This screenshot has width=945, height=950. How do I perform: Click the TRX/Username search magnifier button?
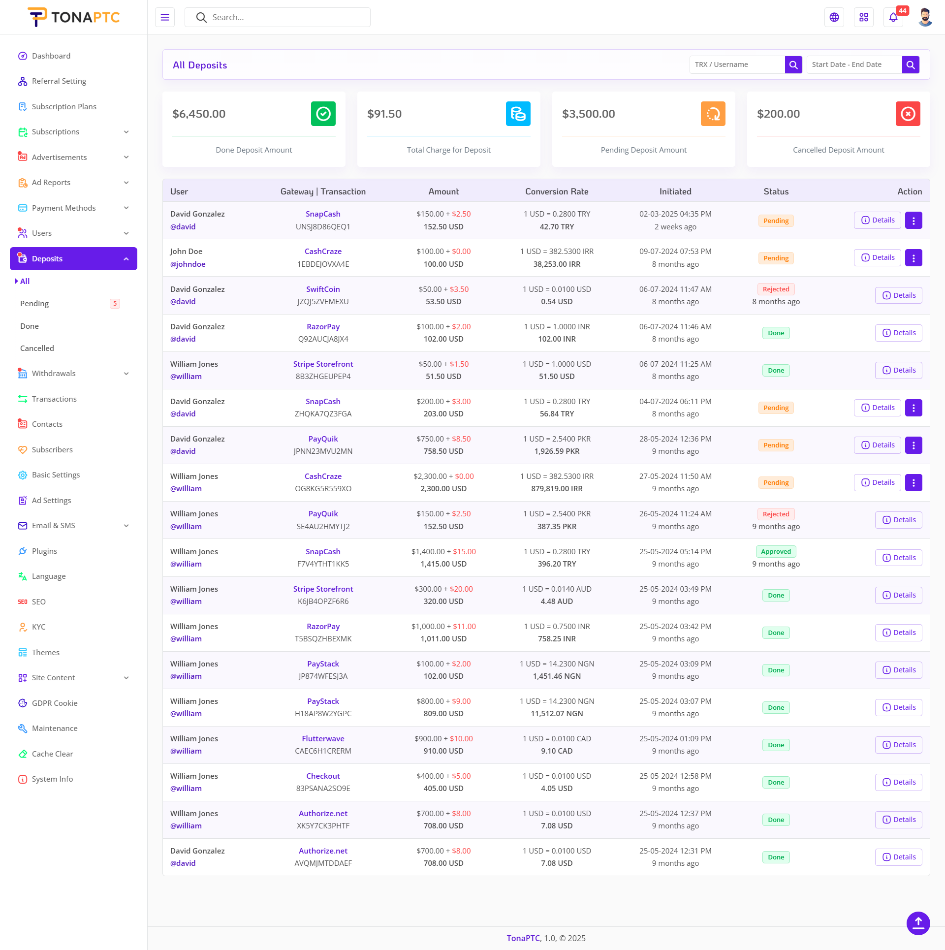[793, 64]
